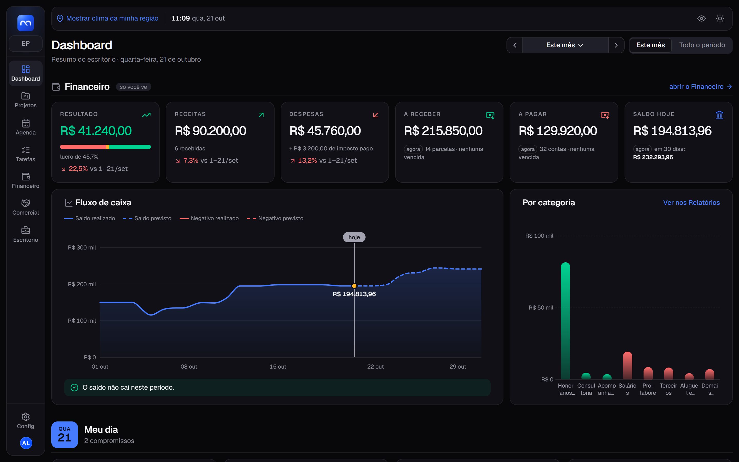Click the blue app logo in sidebar

tap(26, 23)
